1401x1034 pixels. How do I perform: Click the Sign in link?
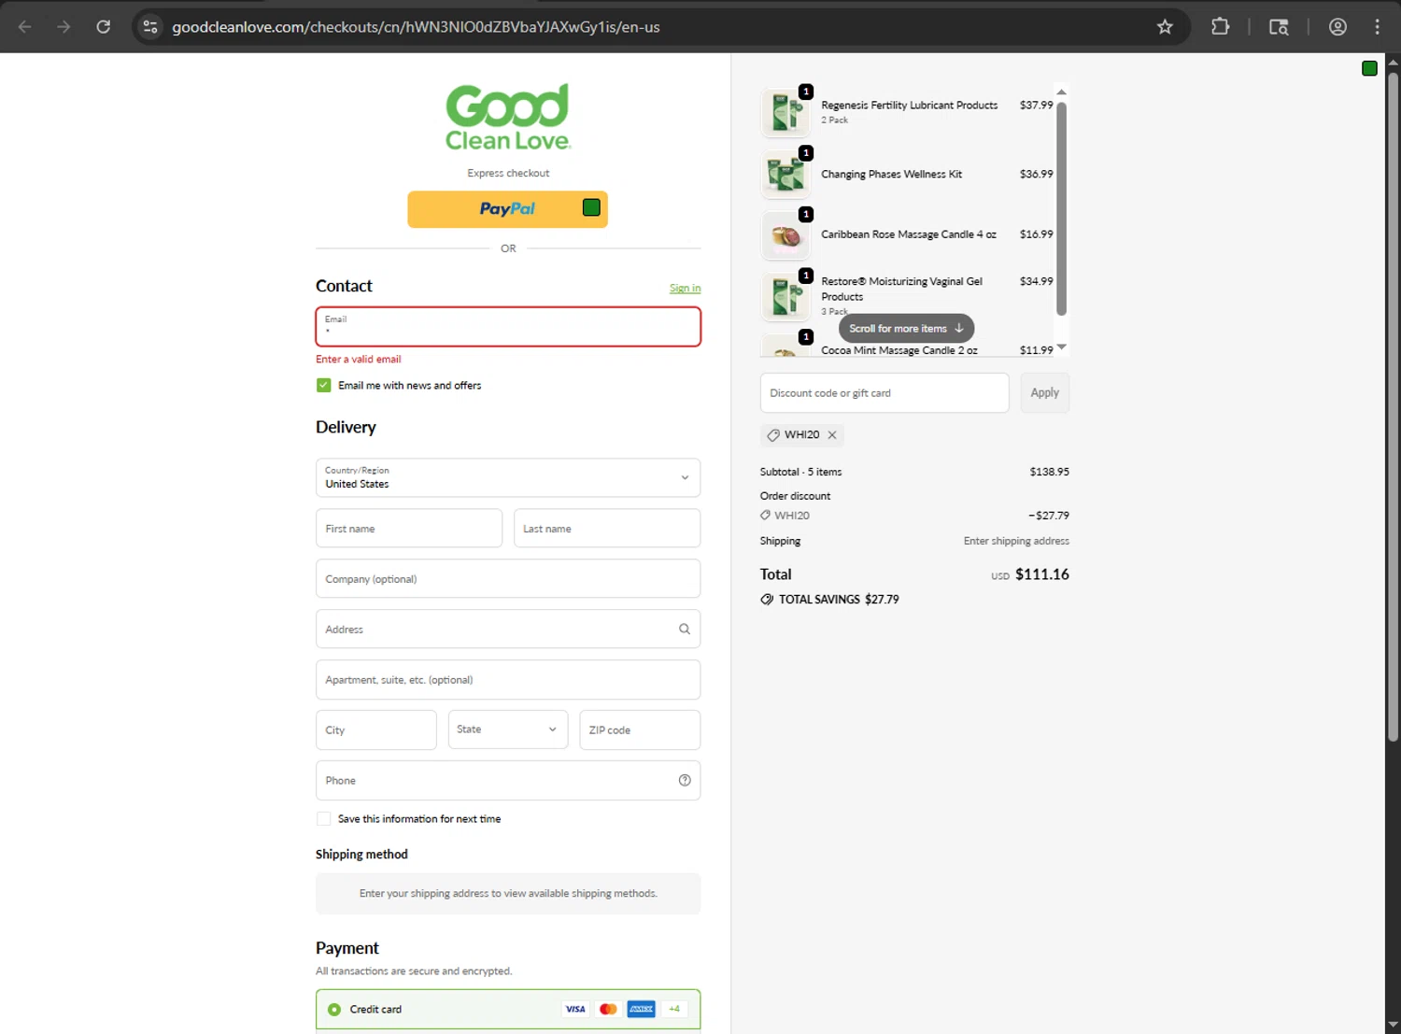685,288
